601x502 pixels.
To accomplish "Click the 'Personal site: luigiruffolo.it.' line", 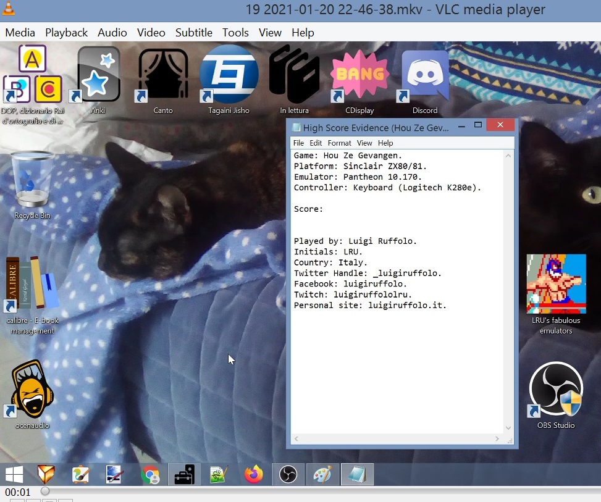I will pos(370,306).
